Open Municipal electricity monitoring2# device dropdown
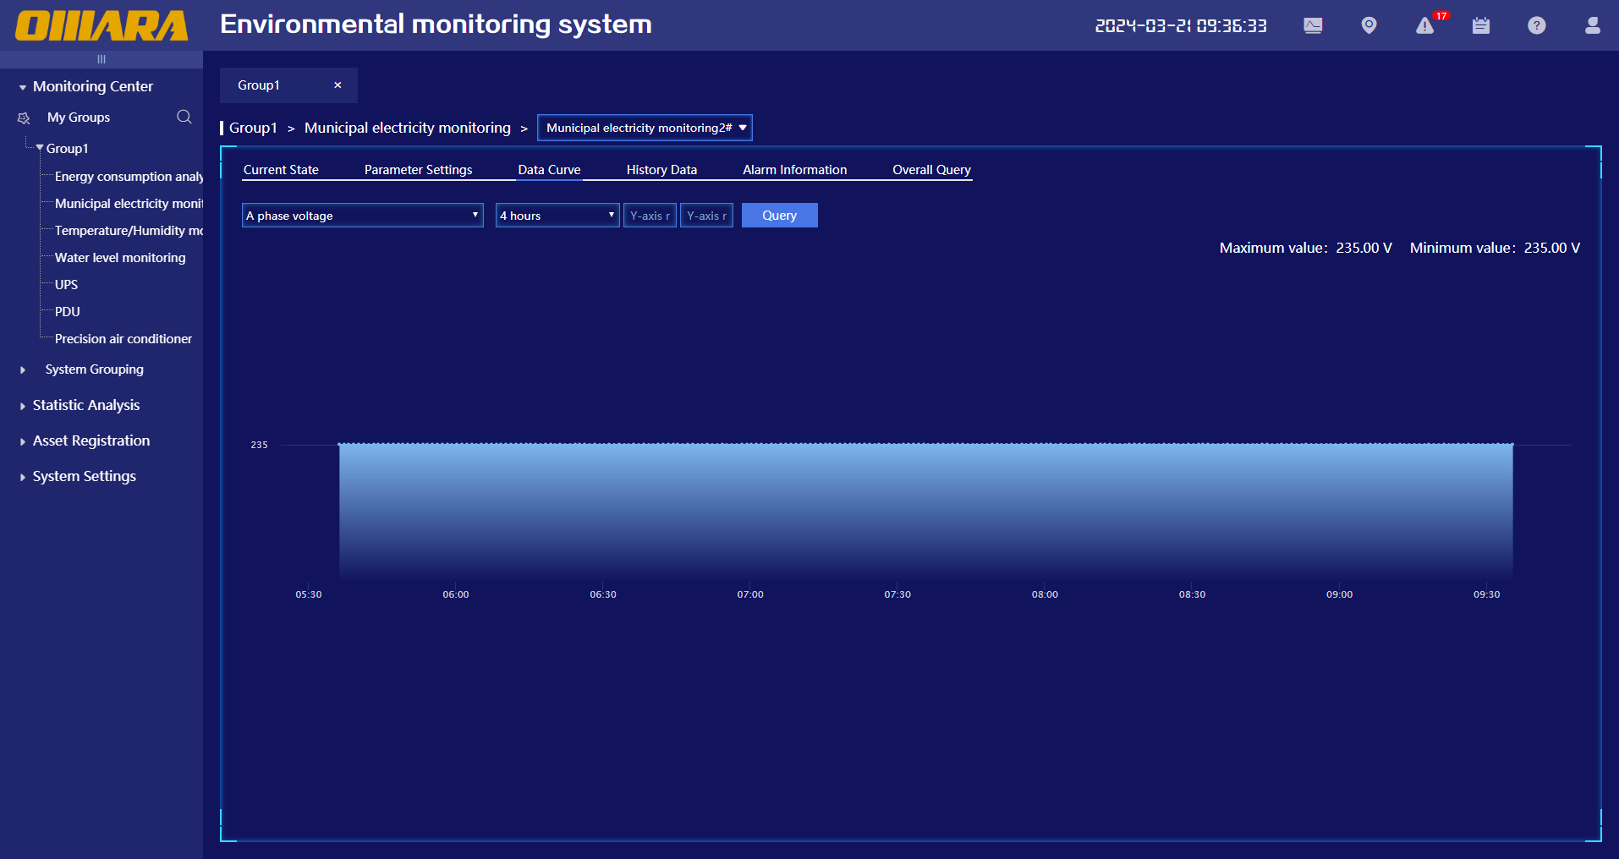Viewport: 1619px width, 859px height. click(x=645, y=128)
